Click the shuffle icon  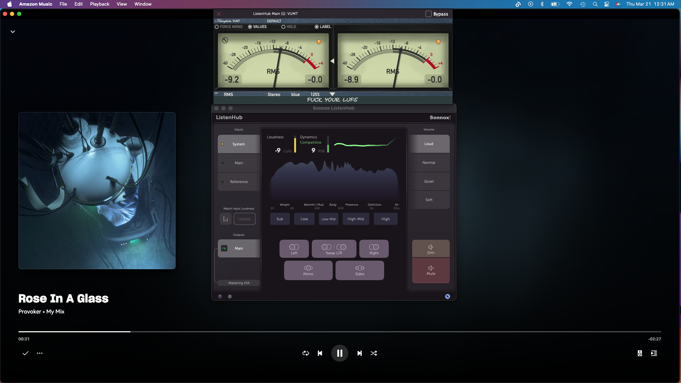pyautogui.click(x=374, y=353)
